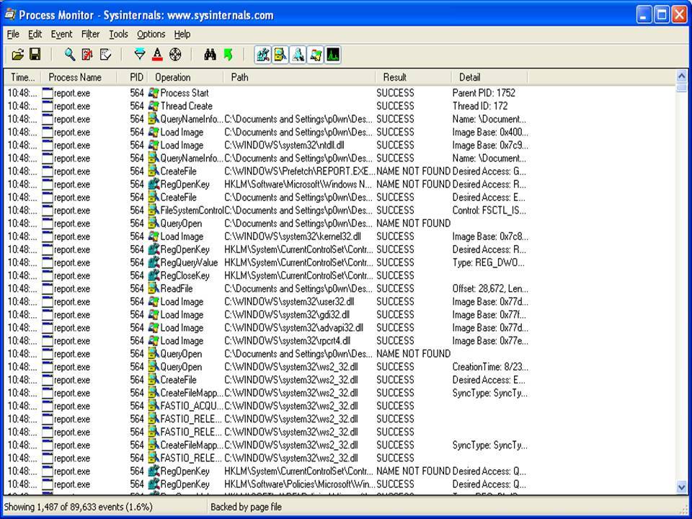Open Find using the binoculars icon

(x=210, y=55)
